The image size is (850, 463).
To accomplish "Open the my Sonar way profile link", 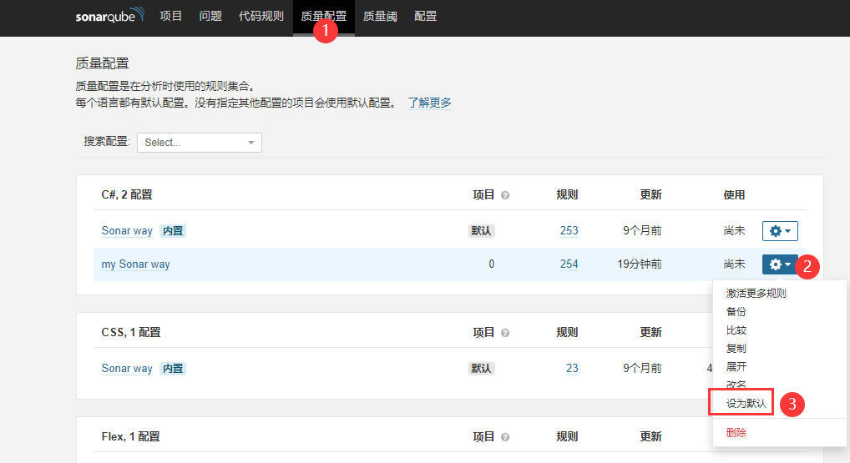I will (x=135, y=264).
